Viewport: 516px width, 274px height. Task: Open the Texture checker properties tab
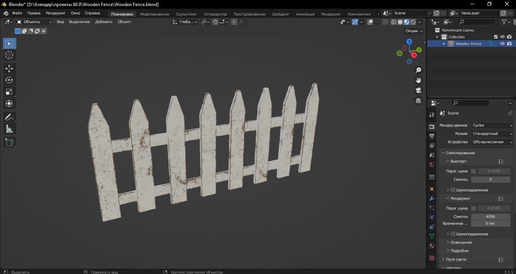click(x=432, y=258)
